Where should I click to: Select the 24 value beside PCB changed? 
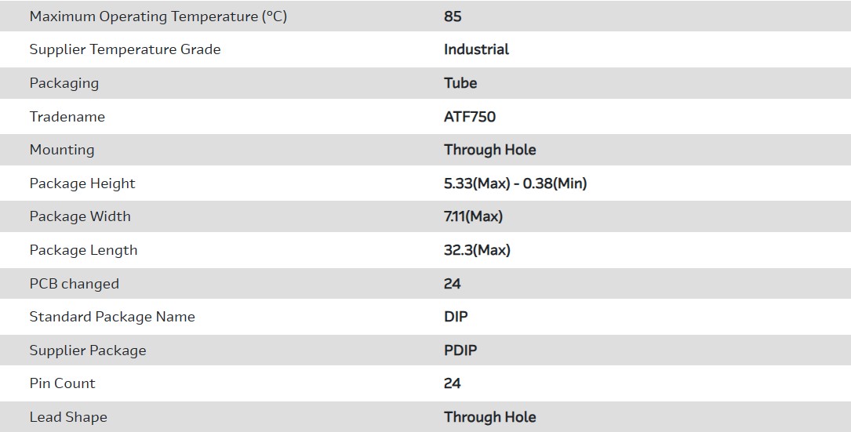coord(453,284)
